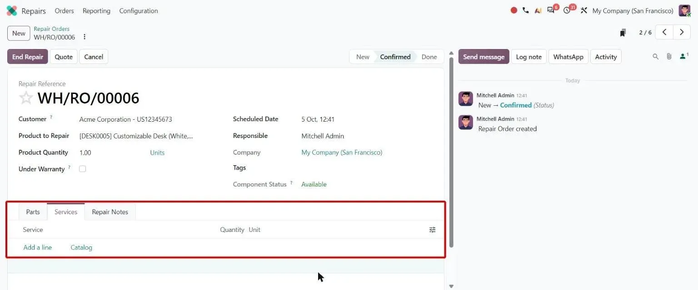Open the Orders menu
The image size is (698, 290).
point(64,11)
